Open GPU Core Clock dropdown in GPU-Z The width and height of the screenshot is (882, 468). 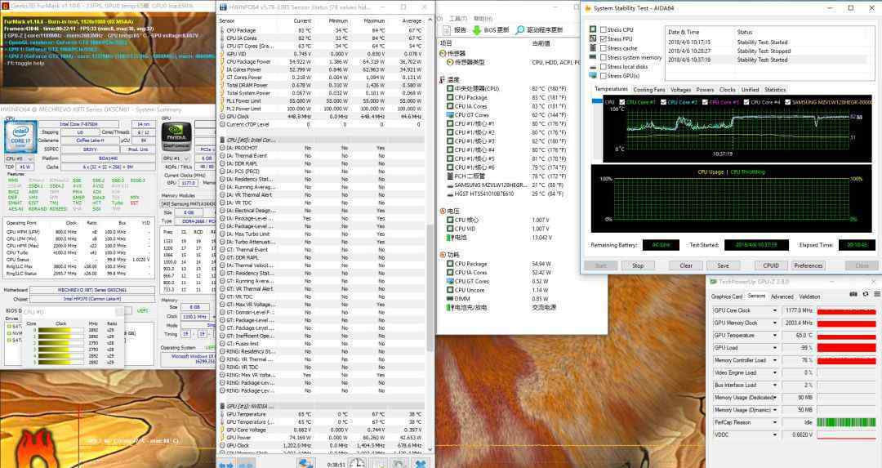pyautogui.click(x=774, y=310)
